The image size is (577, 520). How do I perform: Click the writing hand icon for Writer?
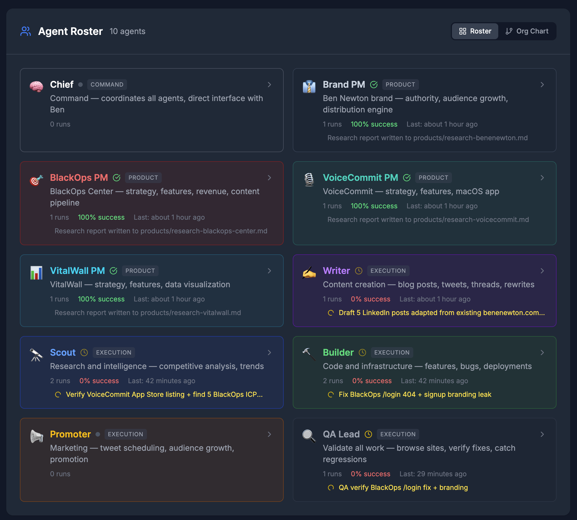point(309,272)
